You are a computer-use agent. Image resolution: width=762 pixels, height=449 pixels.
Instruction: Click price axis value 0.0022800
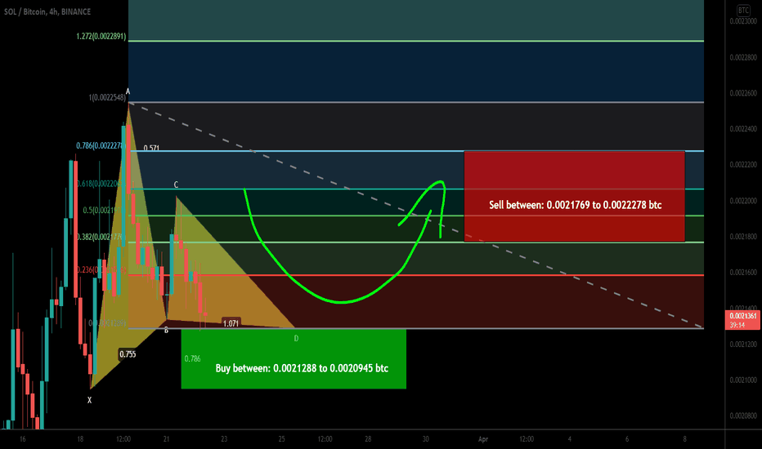(743, 57)
